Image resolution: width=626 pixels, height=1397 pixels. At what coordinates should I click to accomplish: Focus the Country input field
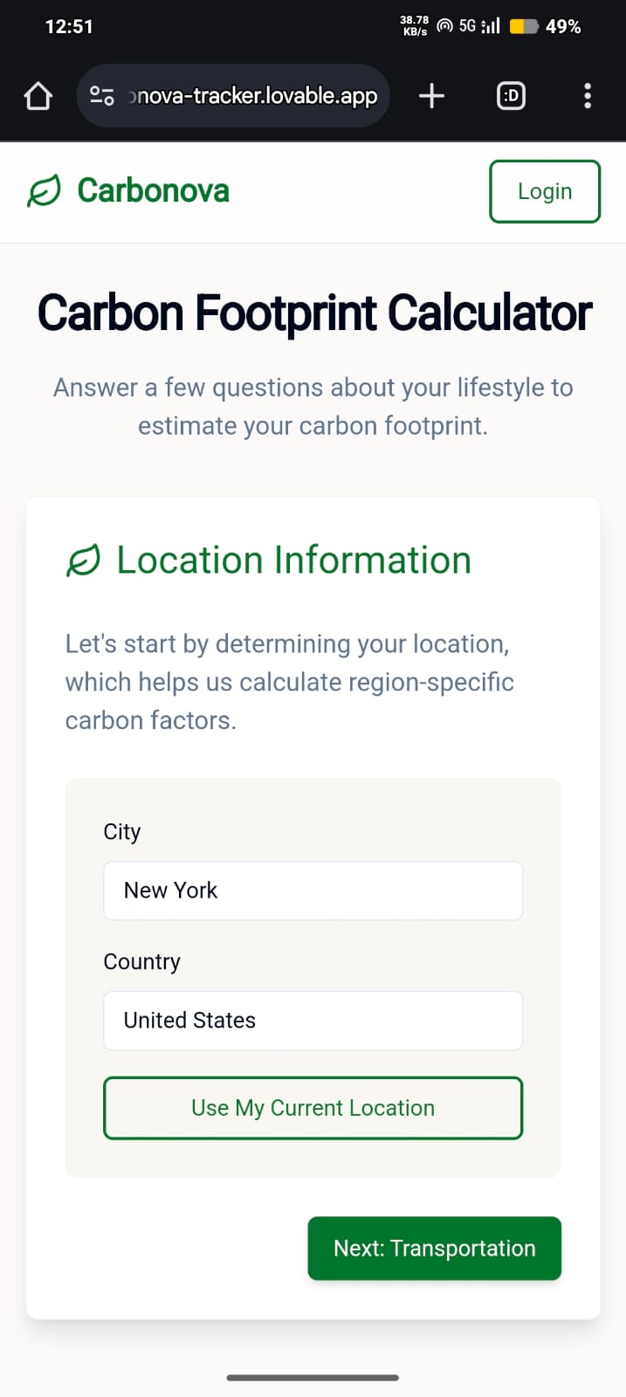coord(313,1021)
